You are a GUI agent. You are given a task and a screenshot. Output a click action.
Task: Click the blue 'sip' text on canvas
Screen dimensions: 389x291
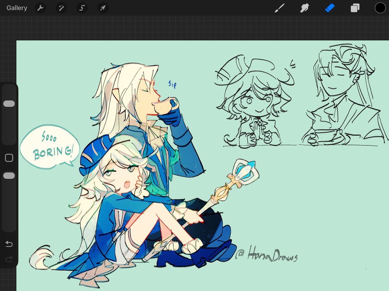172,85
